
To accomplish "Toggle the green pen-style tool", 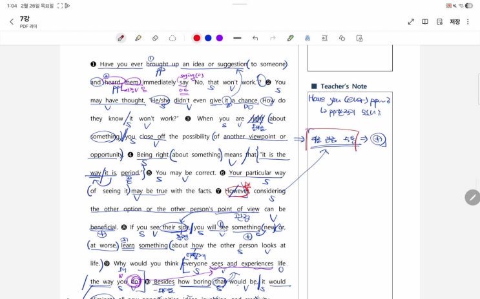I will 290,38.
